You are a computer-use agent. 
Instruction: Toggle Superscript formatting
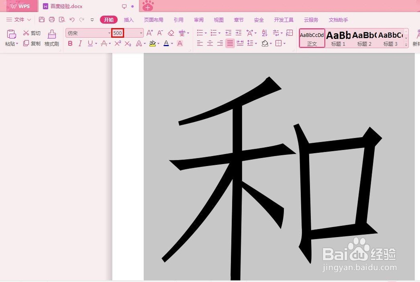118,43
